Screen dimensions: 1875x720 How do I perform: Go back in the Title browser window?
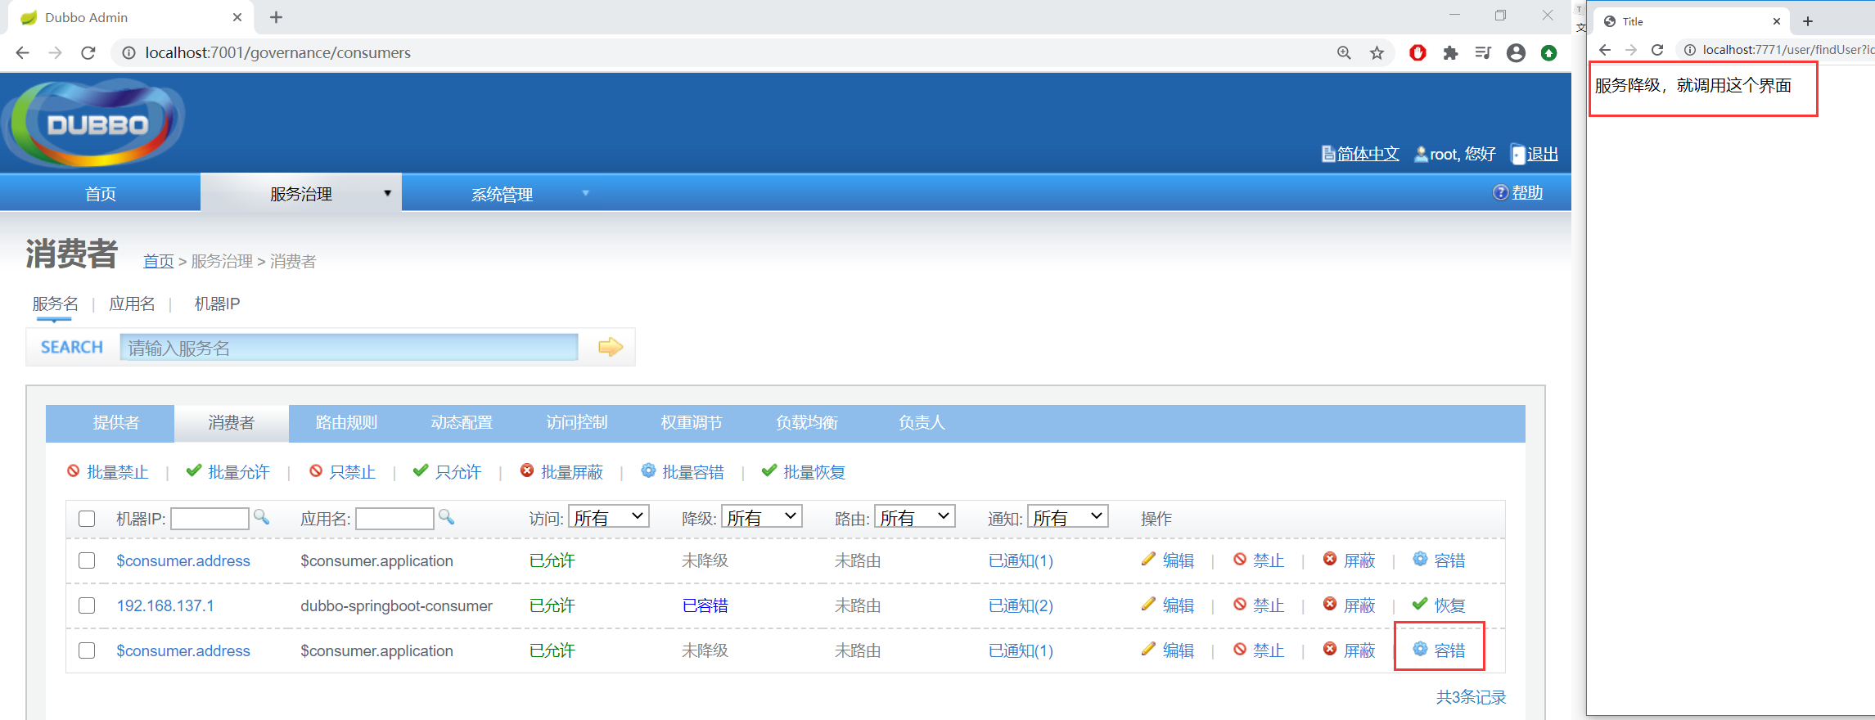[x=1605, y=50]
